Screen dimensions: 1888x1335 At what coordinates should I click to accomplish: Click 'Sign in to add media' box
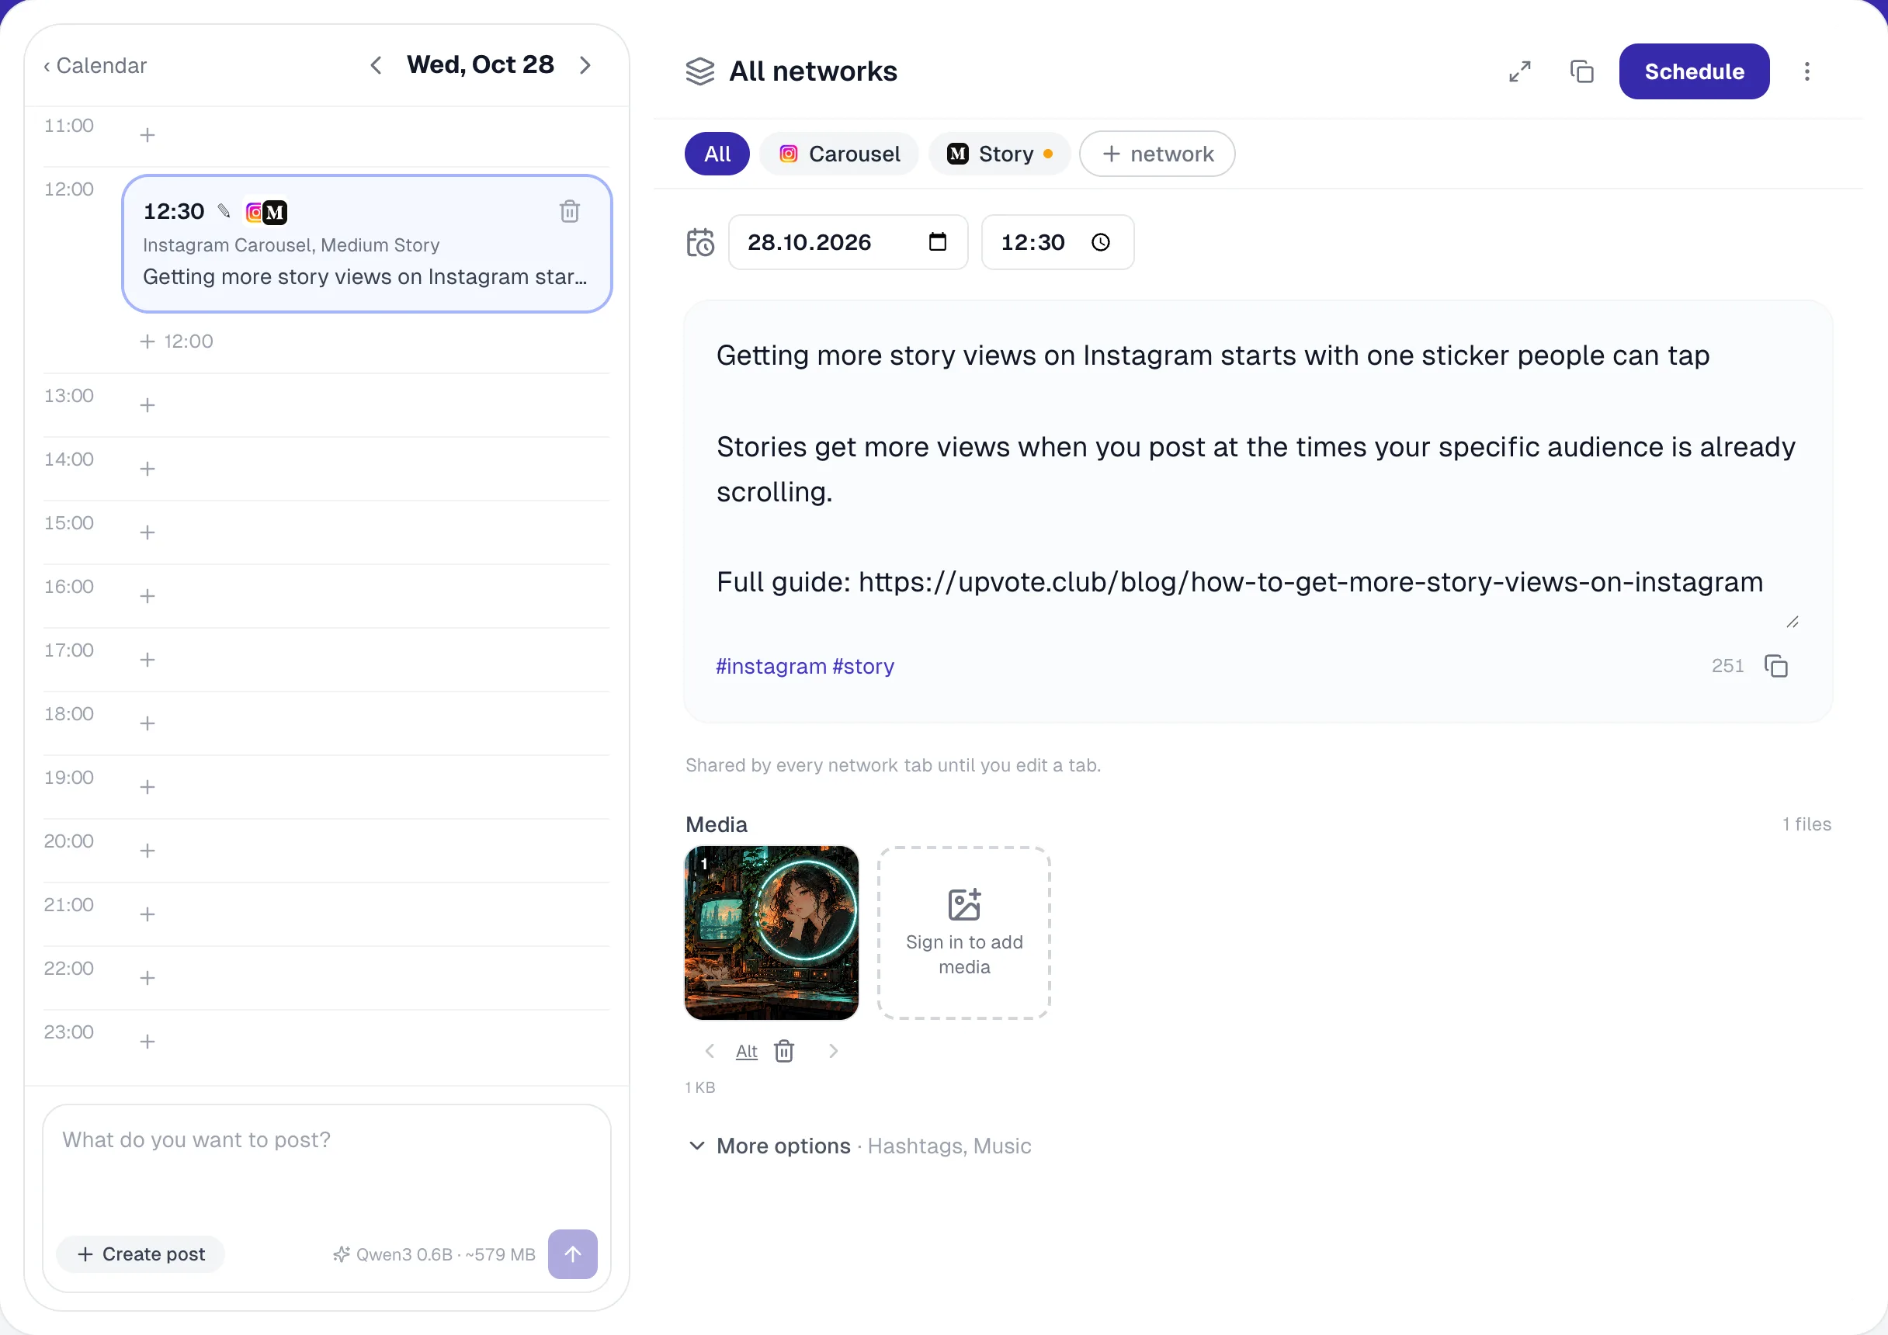(x=963, y=932)
